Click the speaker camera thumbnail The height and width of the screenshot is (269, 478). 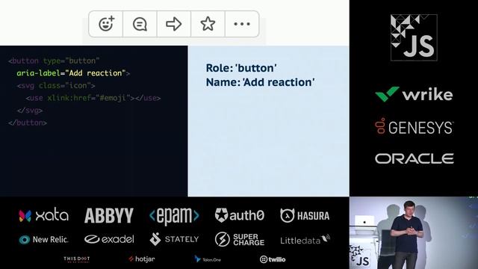tap(414, 232)
